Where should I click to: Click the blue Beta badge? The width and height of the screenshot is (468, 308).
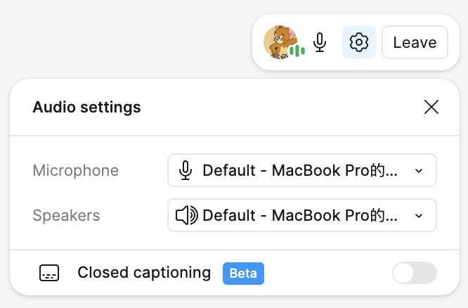[243, 273]
